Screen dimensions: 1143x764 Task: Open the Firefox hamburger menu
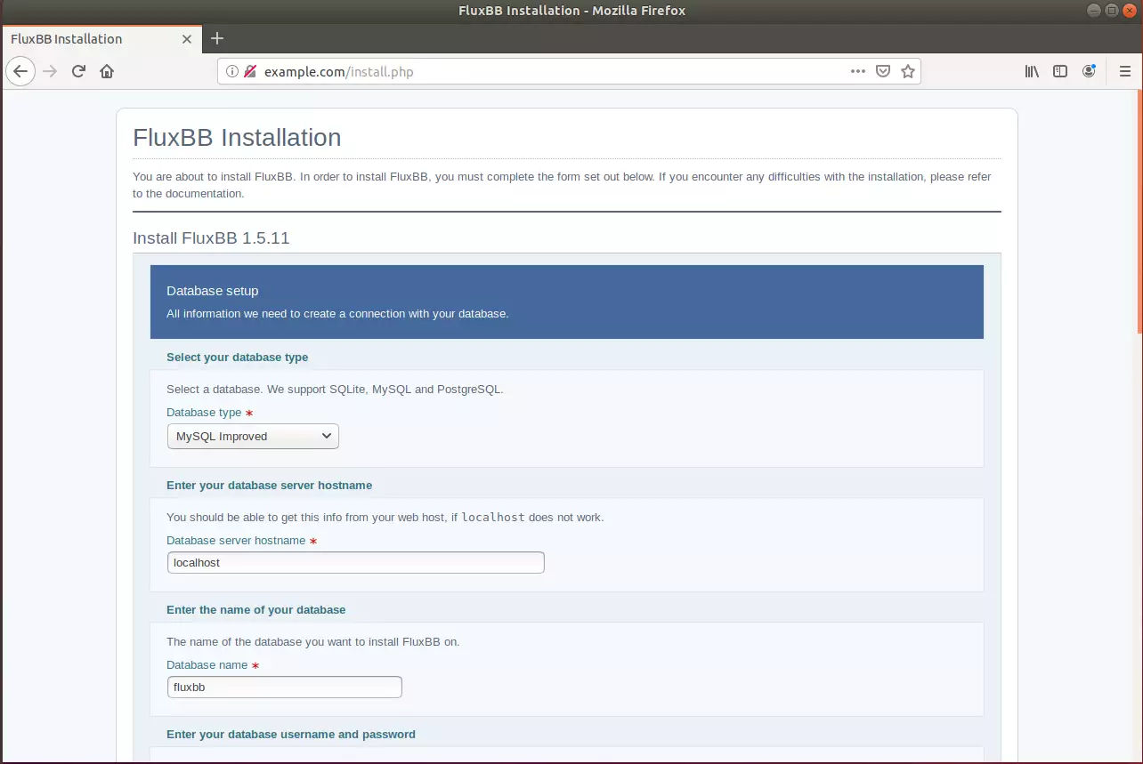[x=1124, y=71]
